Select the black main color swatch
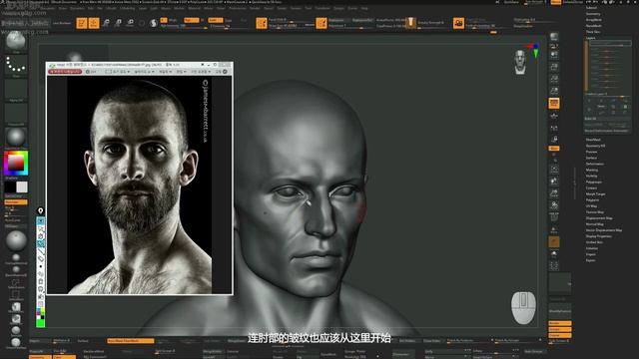Screen dimensions: 639x359 [10, 186]
